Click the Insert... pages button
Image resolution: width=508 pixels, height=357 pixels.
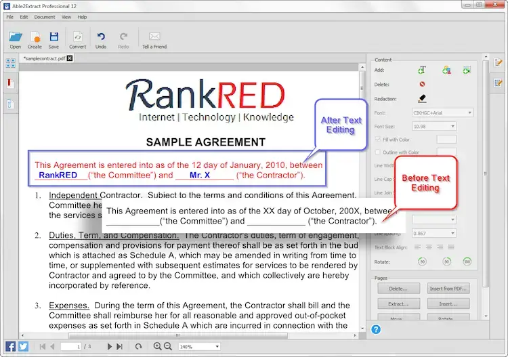(448, 304)
